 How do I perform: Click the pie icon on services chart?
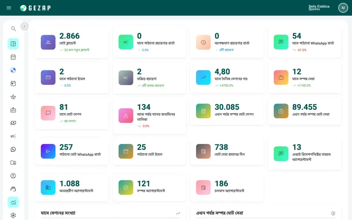pos(333,213)
